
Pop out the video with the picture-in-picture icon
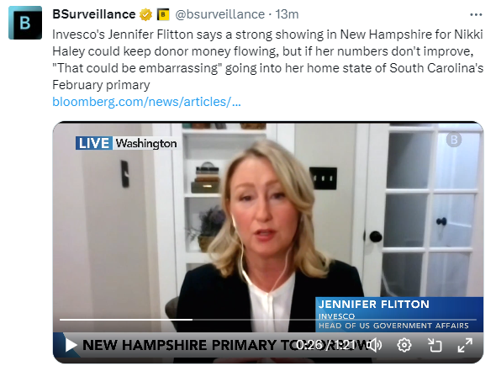[435, 345]
